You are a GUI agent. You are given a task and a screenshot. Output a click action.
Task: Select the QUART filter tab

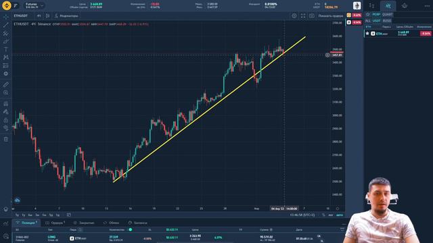click(388, 14)
